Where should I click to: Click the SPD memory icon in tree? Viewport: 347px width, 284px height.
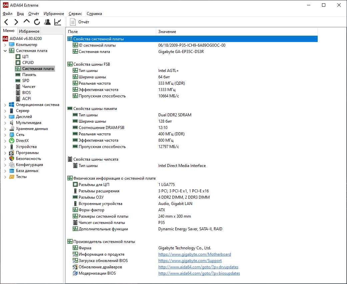click(18, 81)
